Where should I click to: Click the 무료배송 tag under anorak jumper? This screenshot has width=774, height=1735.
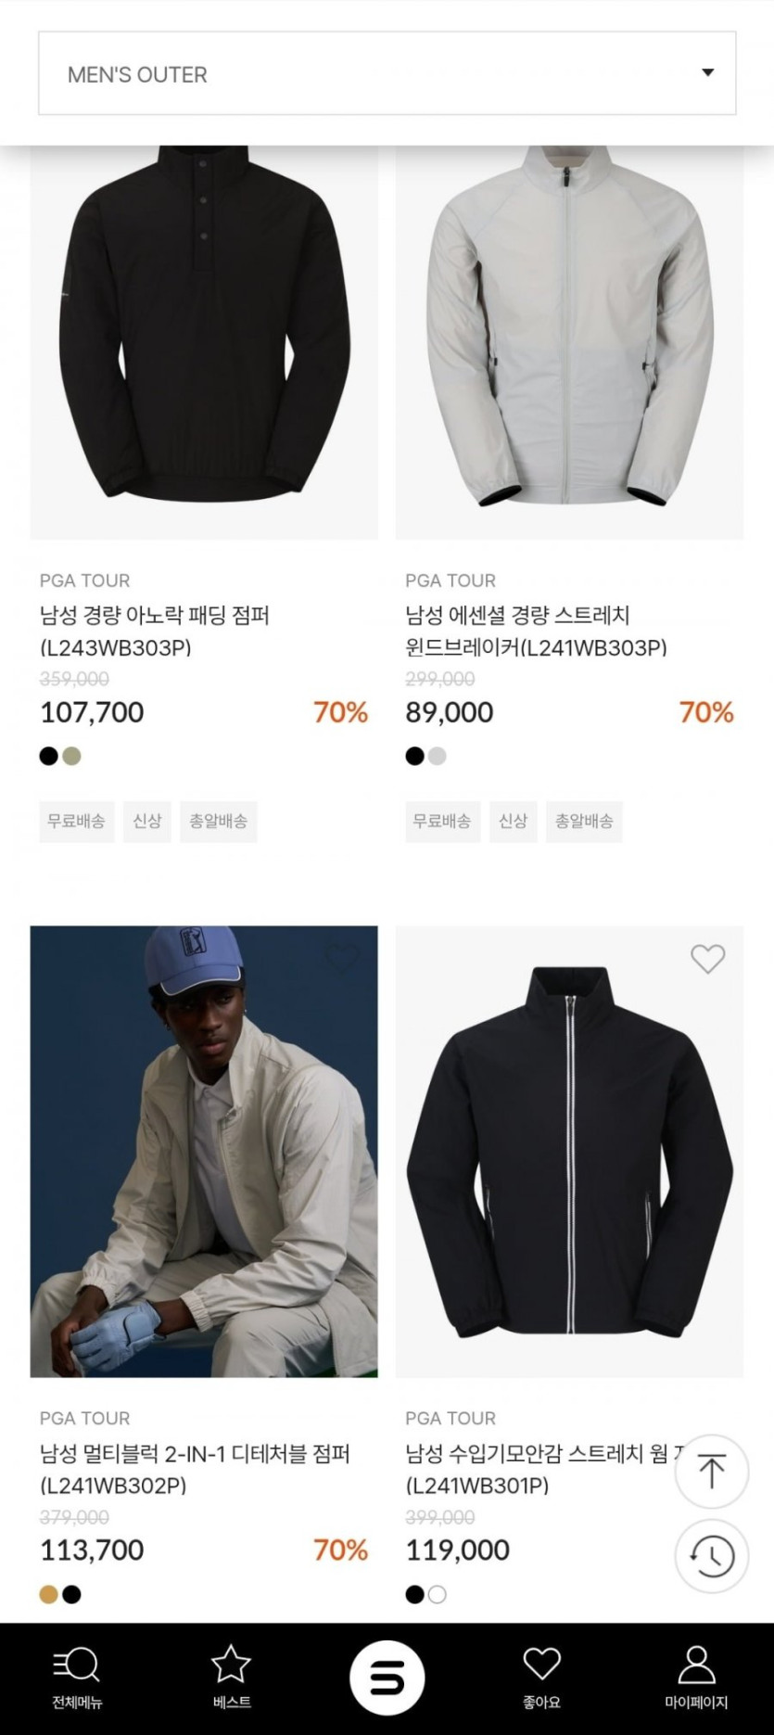[x=76, y=822]
